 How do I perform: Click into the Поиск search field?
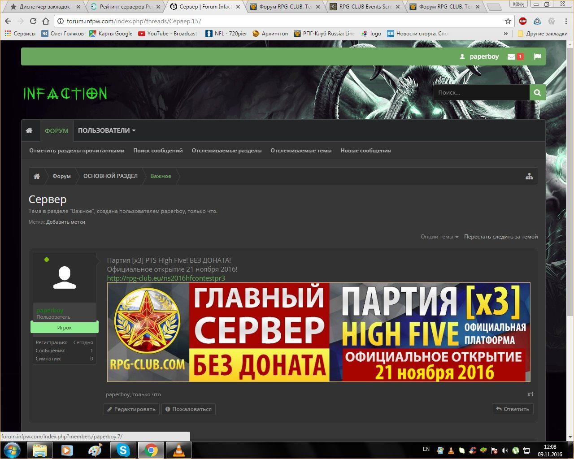point(481,92)
